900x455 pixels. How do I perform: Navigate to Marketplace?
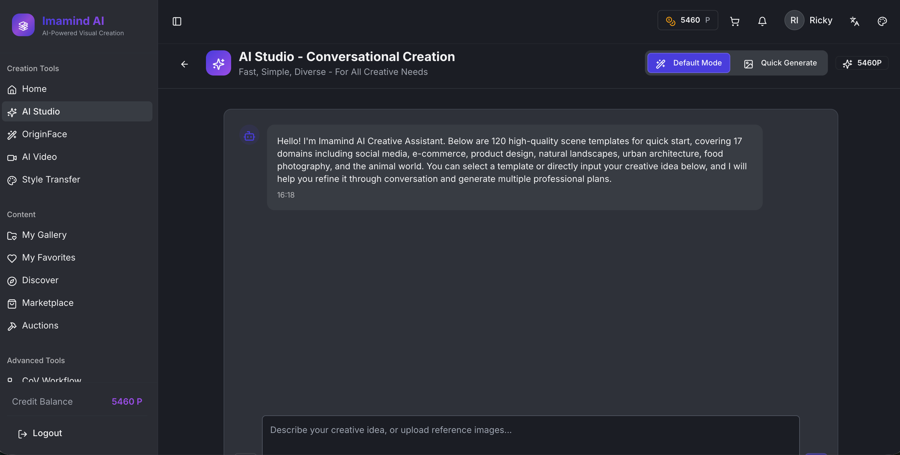tap(48, 303)
